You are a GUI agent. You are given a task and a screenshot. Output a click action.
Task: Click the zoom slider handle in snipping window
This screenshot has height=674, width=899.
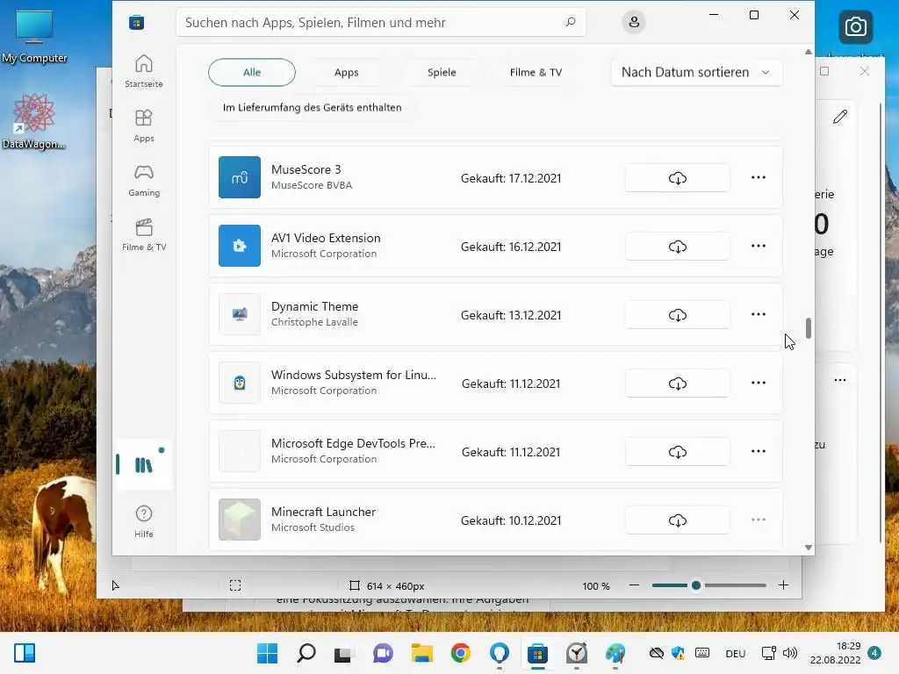[696, 585]
